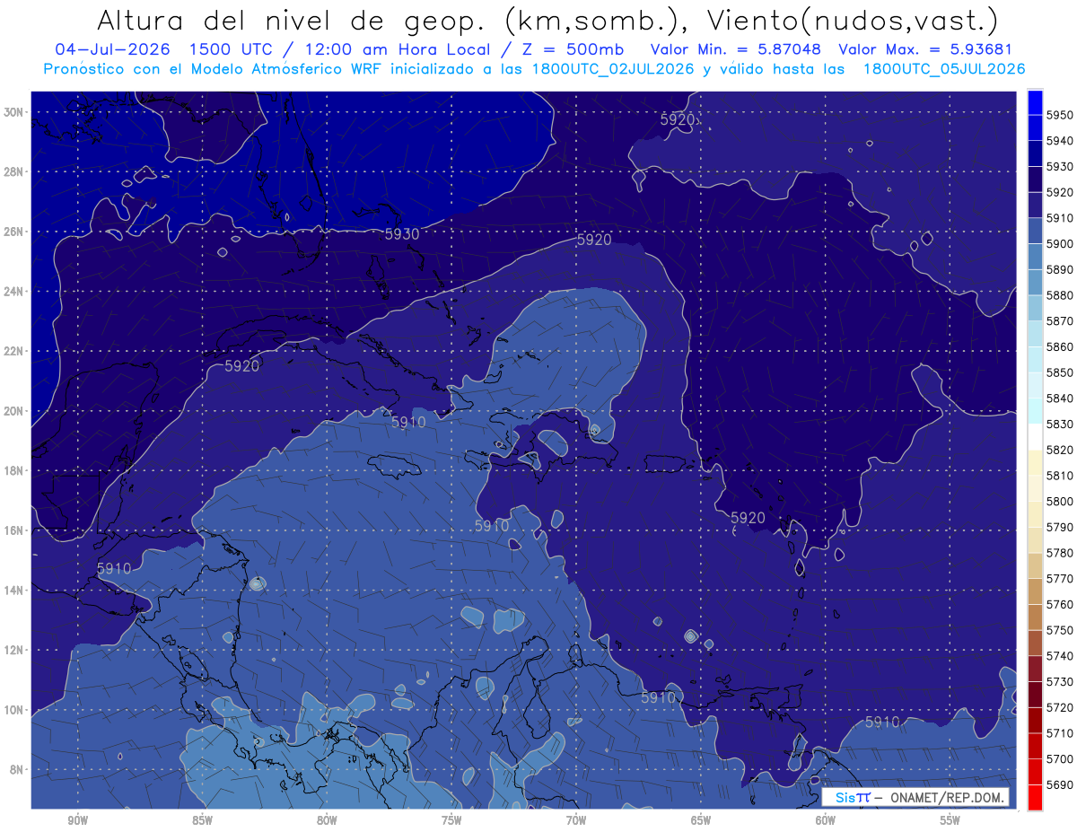Click the '5750' colorbar value
The width and height of the screenshot is (1077, 832).
[x=1059, y=630]
